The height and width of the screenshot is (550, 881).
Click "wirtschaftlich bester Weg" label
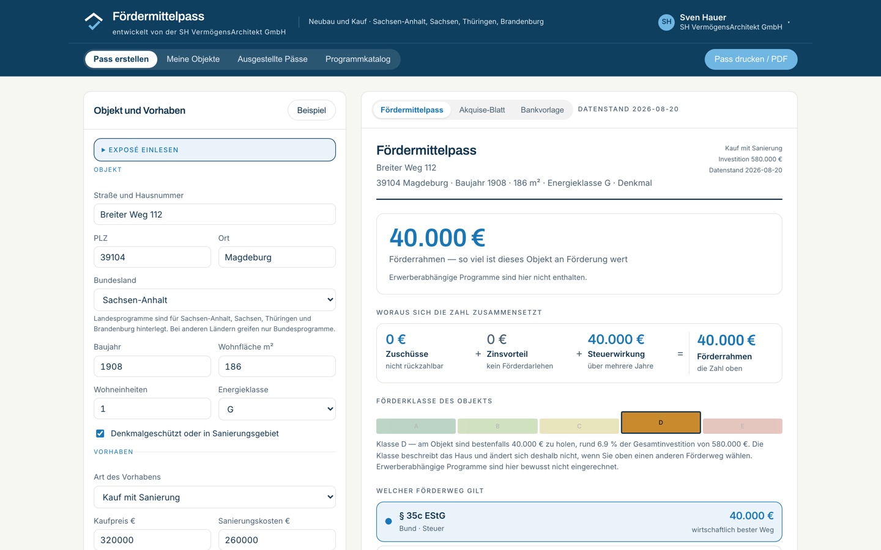click(733, 530)
